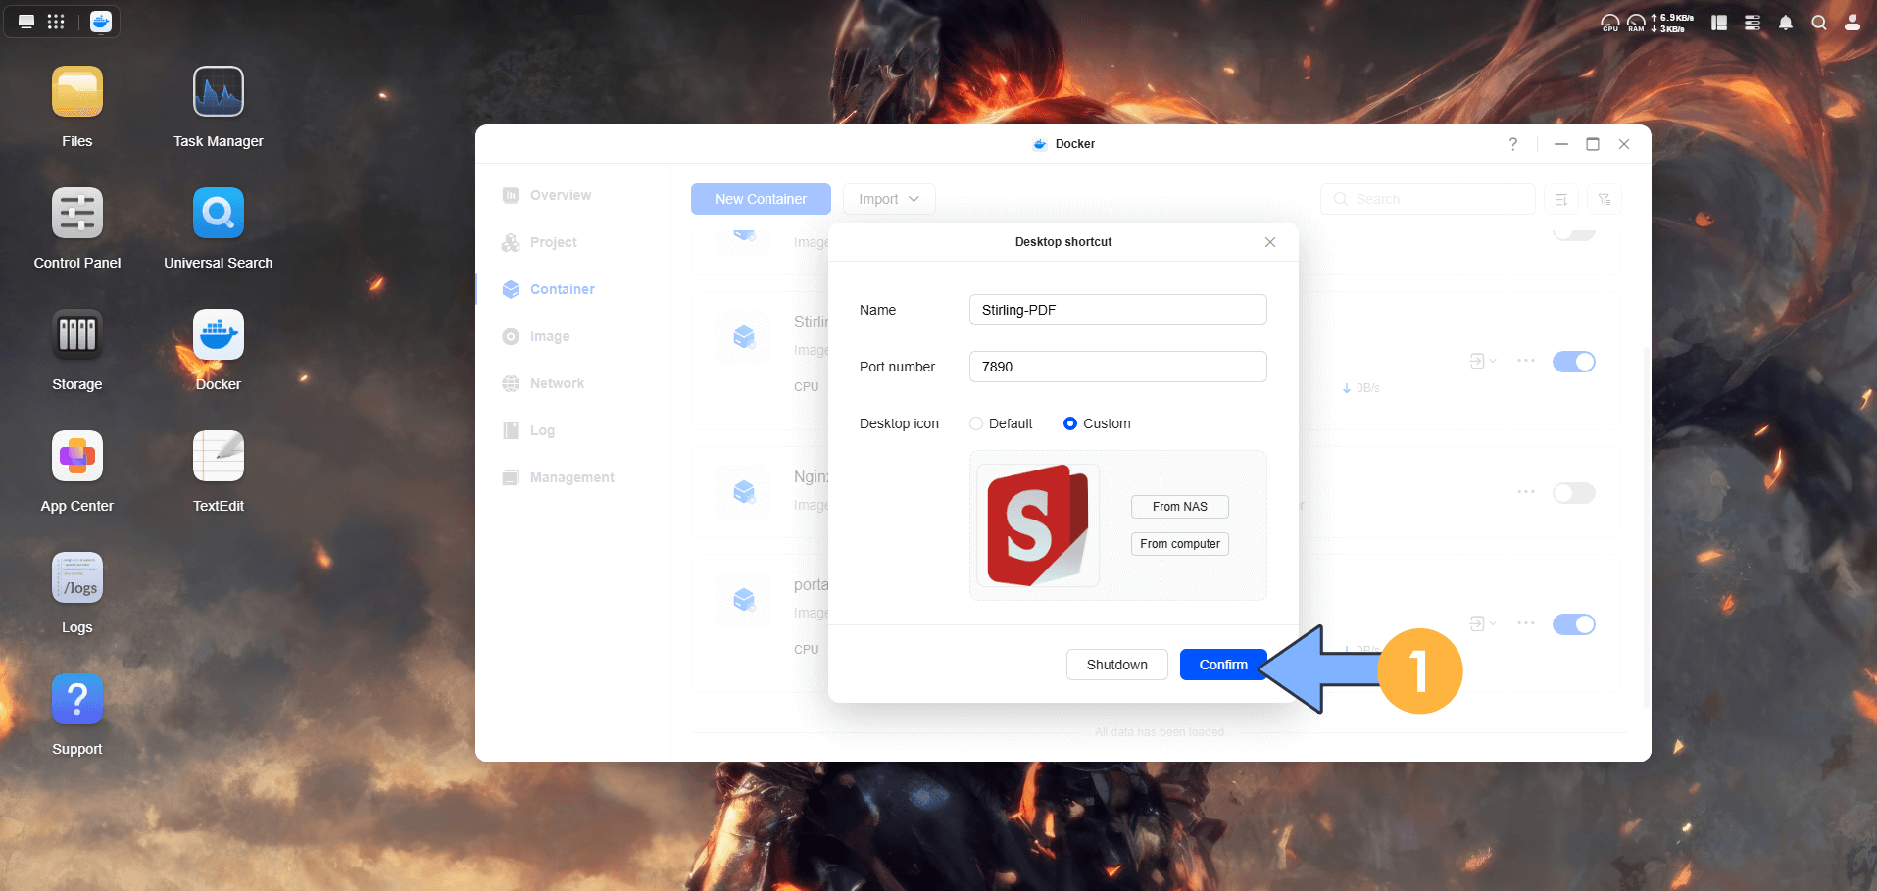Click the top bar search magnifier icon
The height and width of the screenshot is (891, 1877).
coord(1819,23)
